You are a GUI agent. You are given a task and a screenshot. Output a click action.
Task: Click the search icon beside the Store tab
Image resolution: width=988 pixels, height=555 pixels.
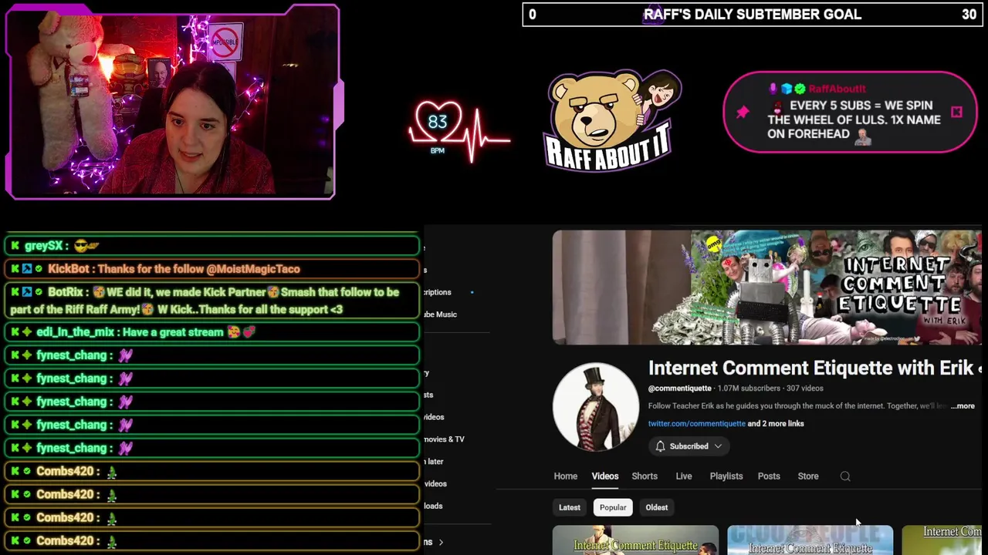[845, 476]
